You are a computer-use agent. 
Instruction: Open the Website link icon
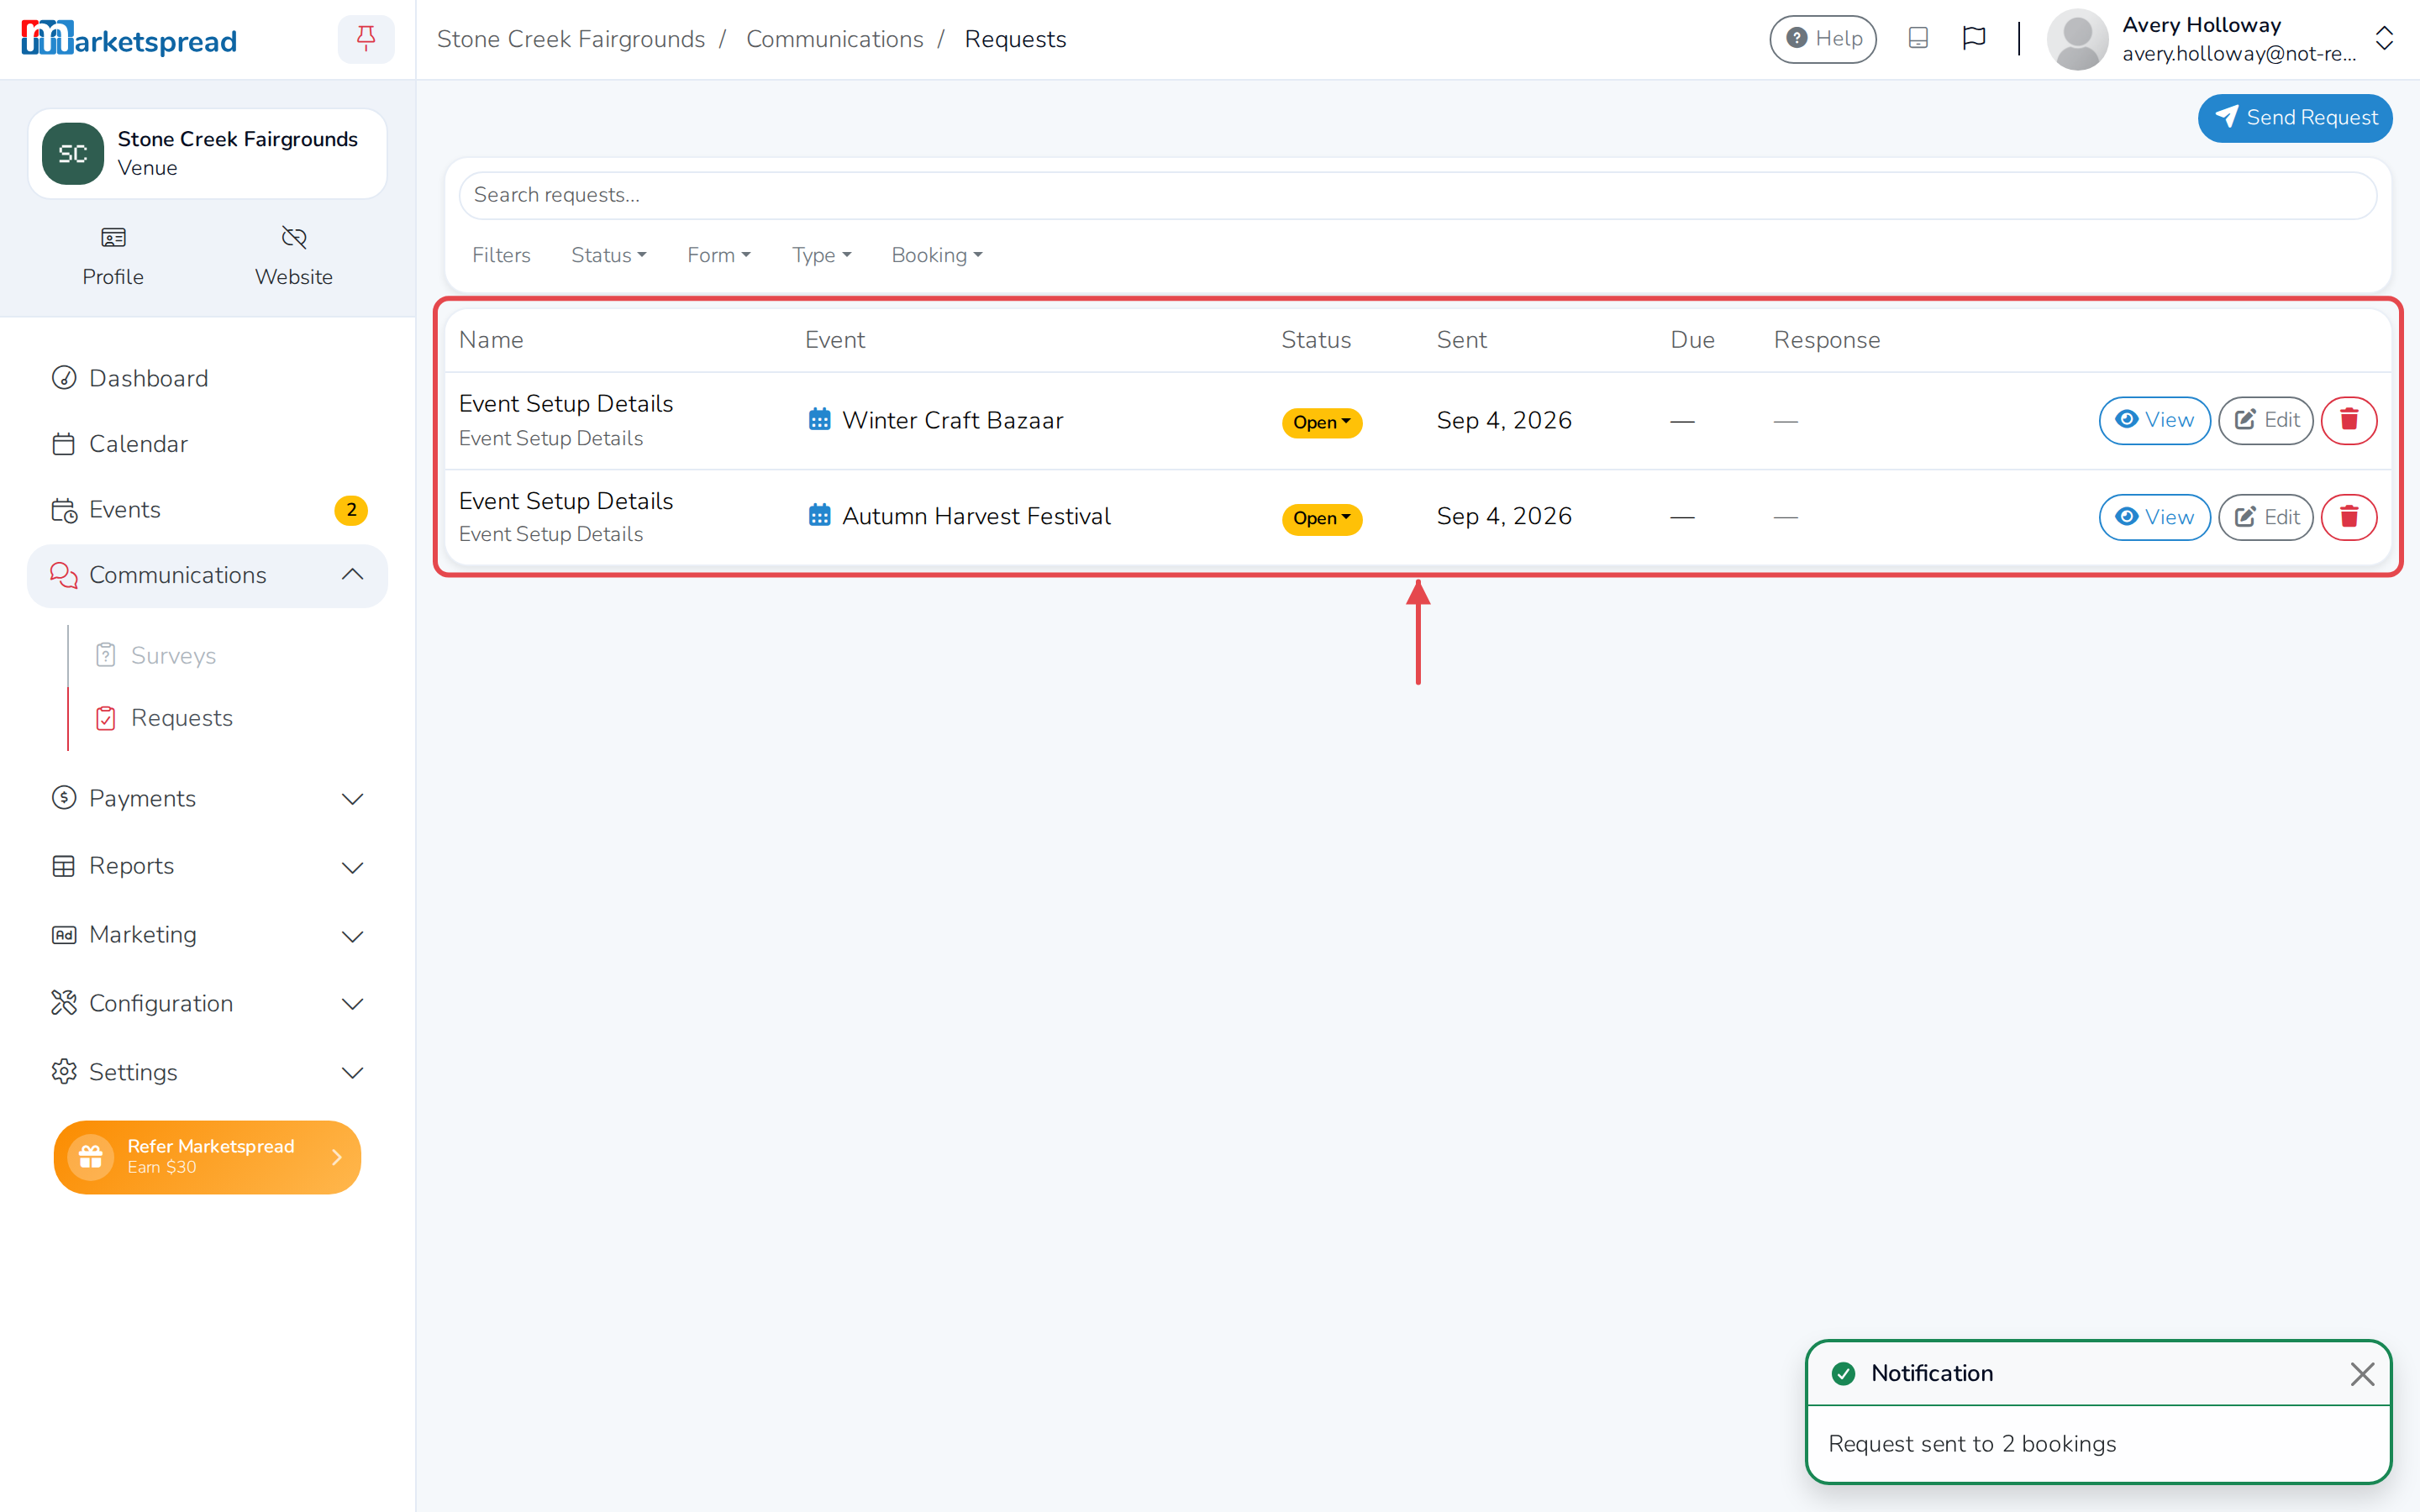(294, 237)
